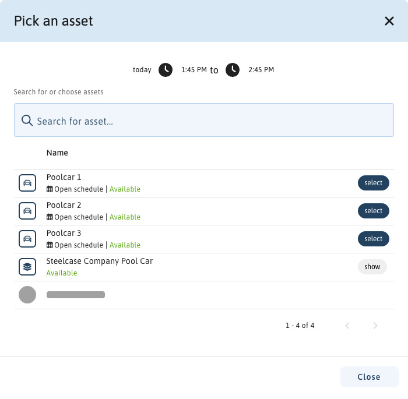Screen dimensions: 408x399
Task: Select Poolcar 3 for booking
Action: pyautogui.click(x=373, y=239)
